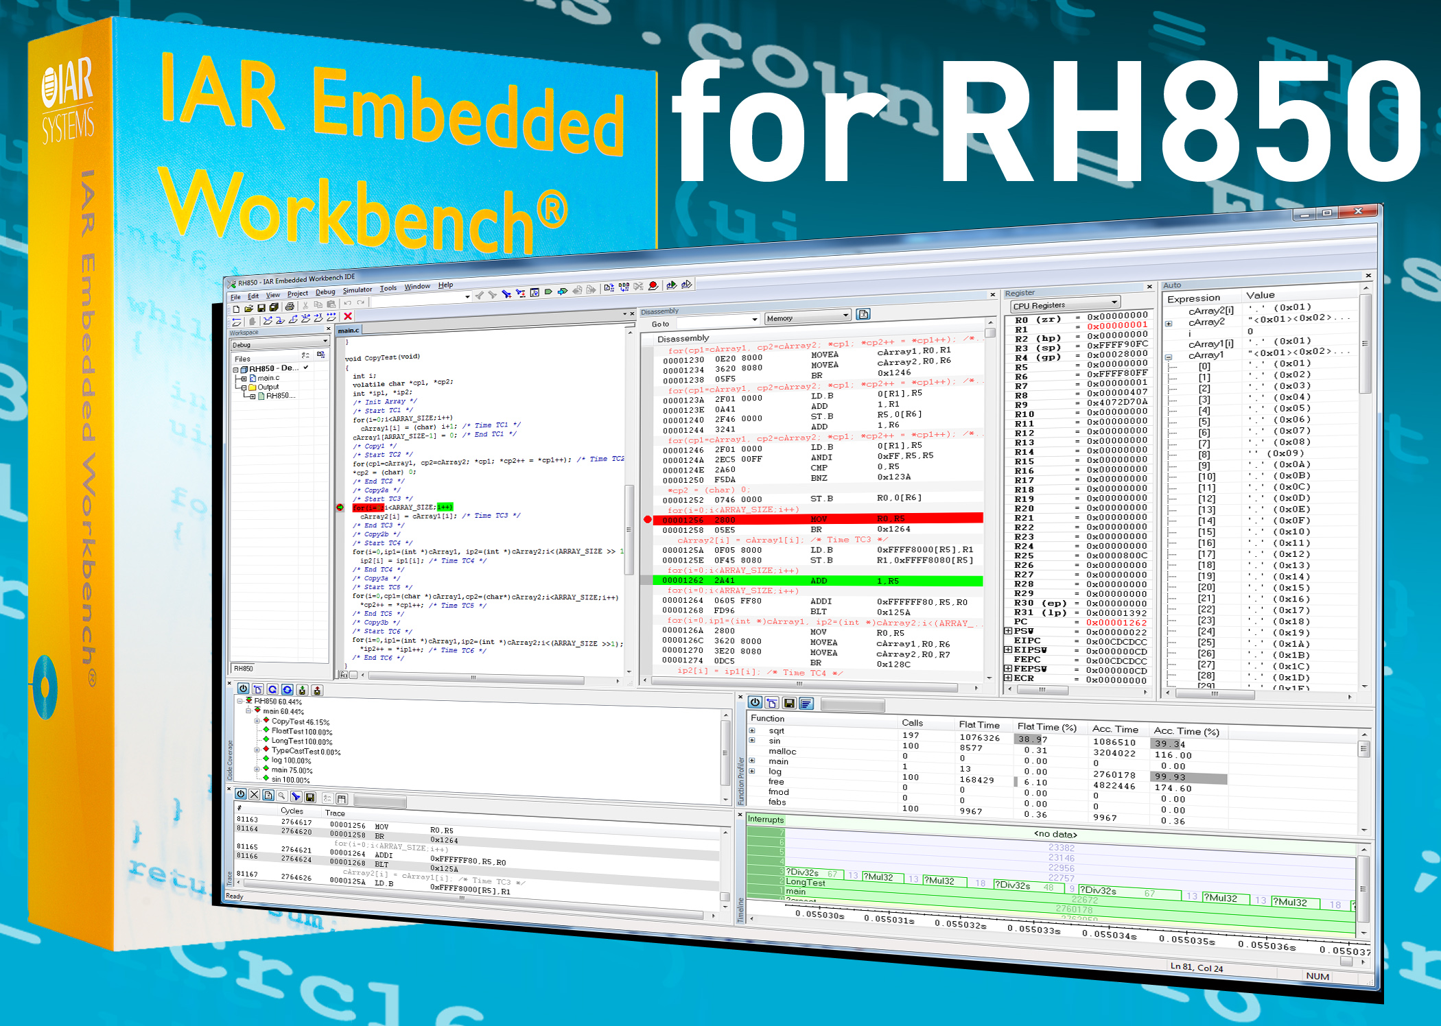This screenshot has height=1026, width=1441.
Task: Collapse the RH850 project tree node
Action: point(237,370)
